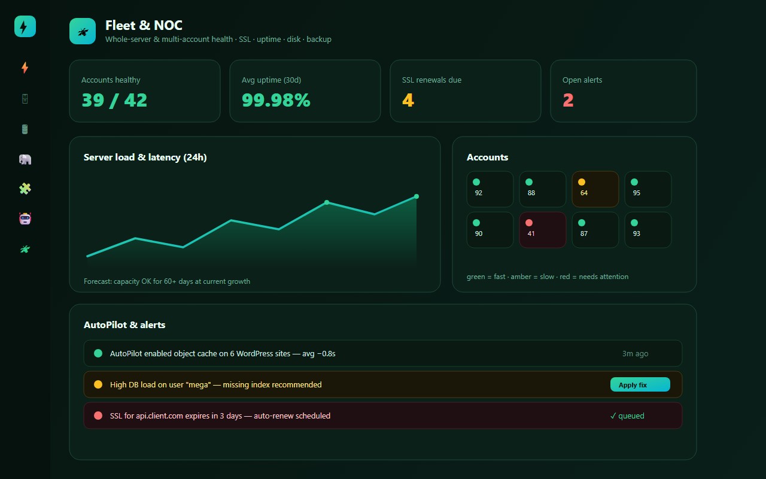Open the account tile scoring 87
766x479 pixels.
[x=595, y=230]
